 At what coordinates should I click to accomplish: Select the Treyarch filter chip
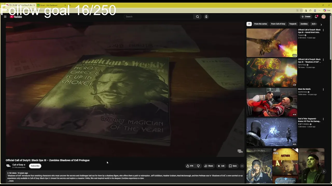click(x=293, y=24)
